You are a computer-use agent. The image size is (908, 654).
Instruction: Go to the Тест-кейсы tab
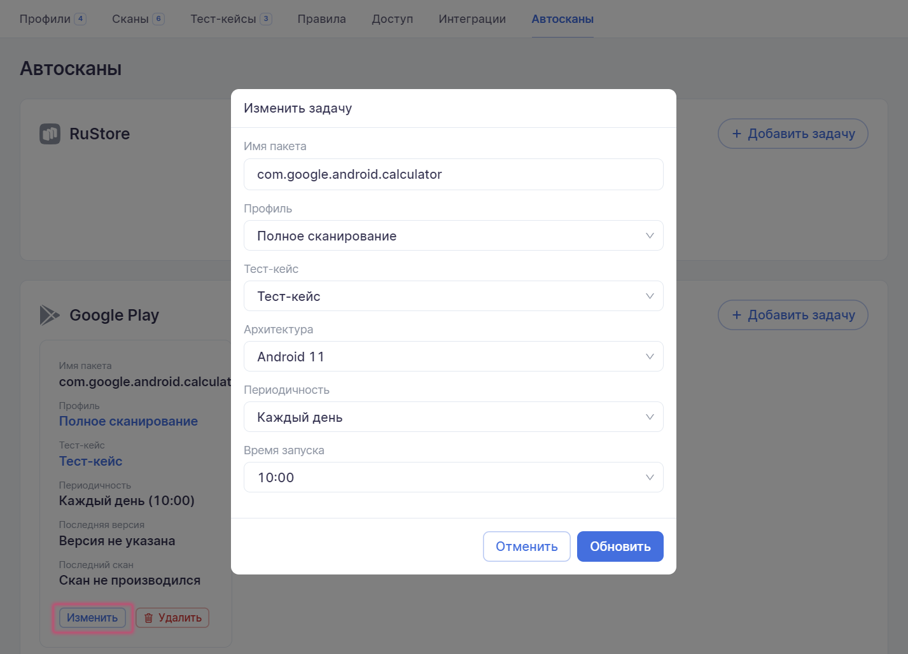tap(223, 19)
